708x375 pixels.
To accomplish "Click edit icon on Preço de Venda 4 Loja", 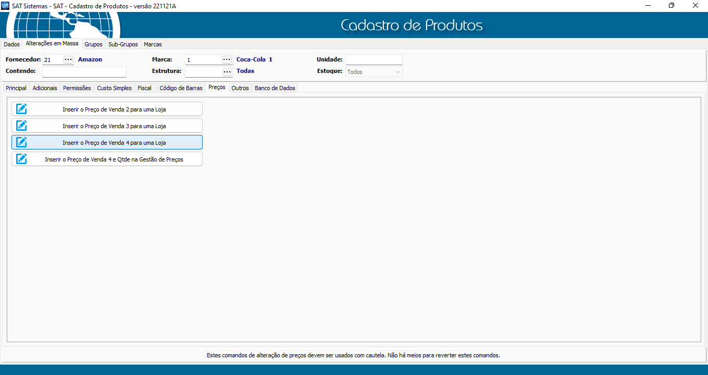I will pyautogui.click(x=21, y=142).
